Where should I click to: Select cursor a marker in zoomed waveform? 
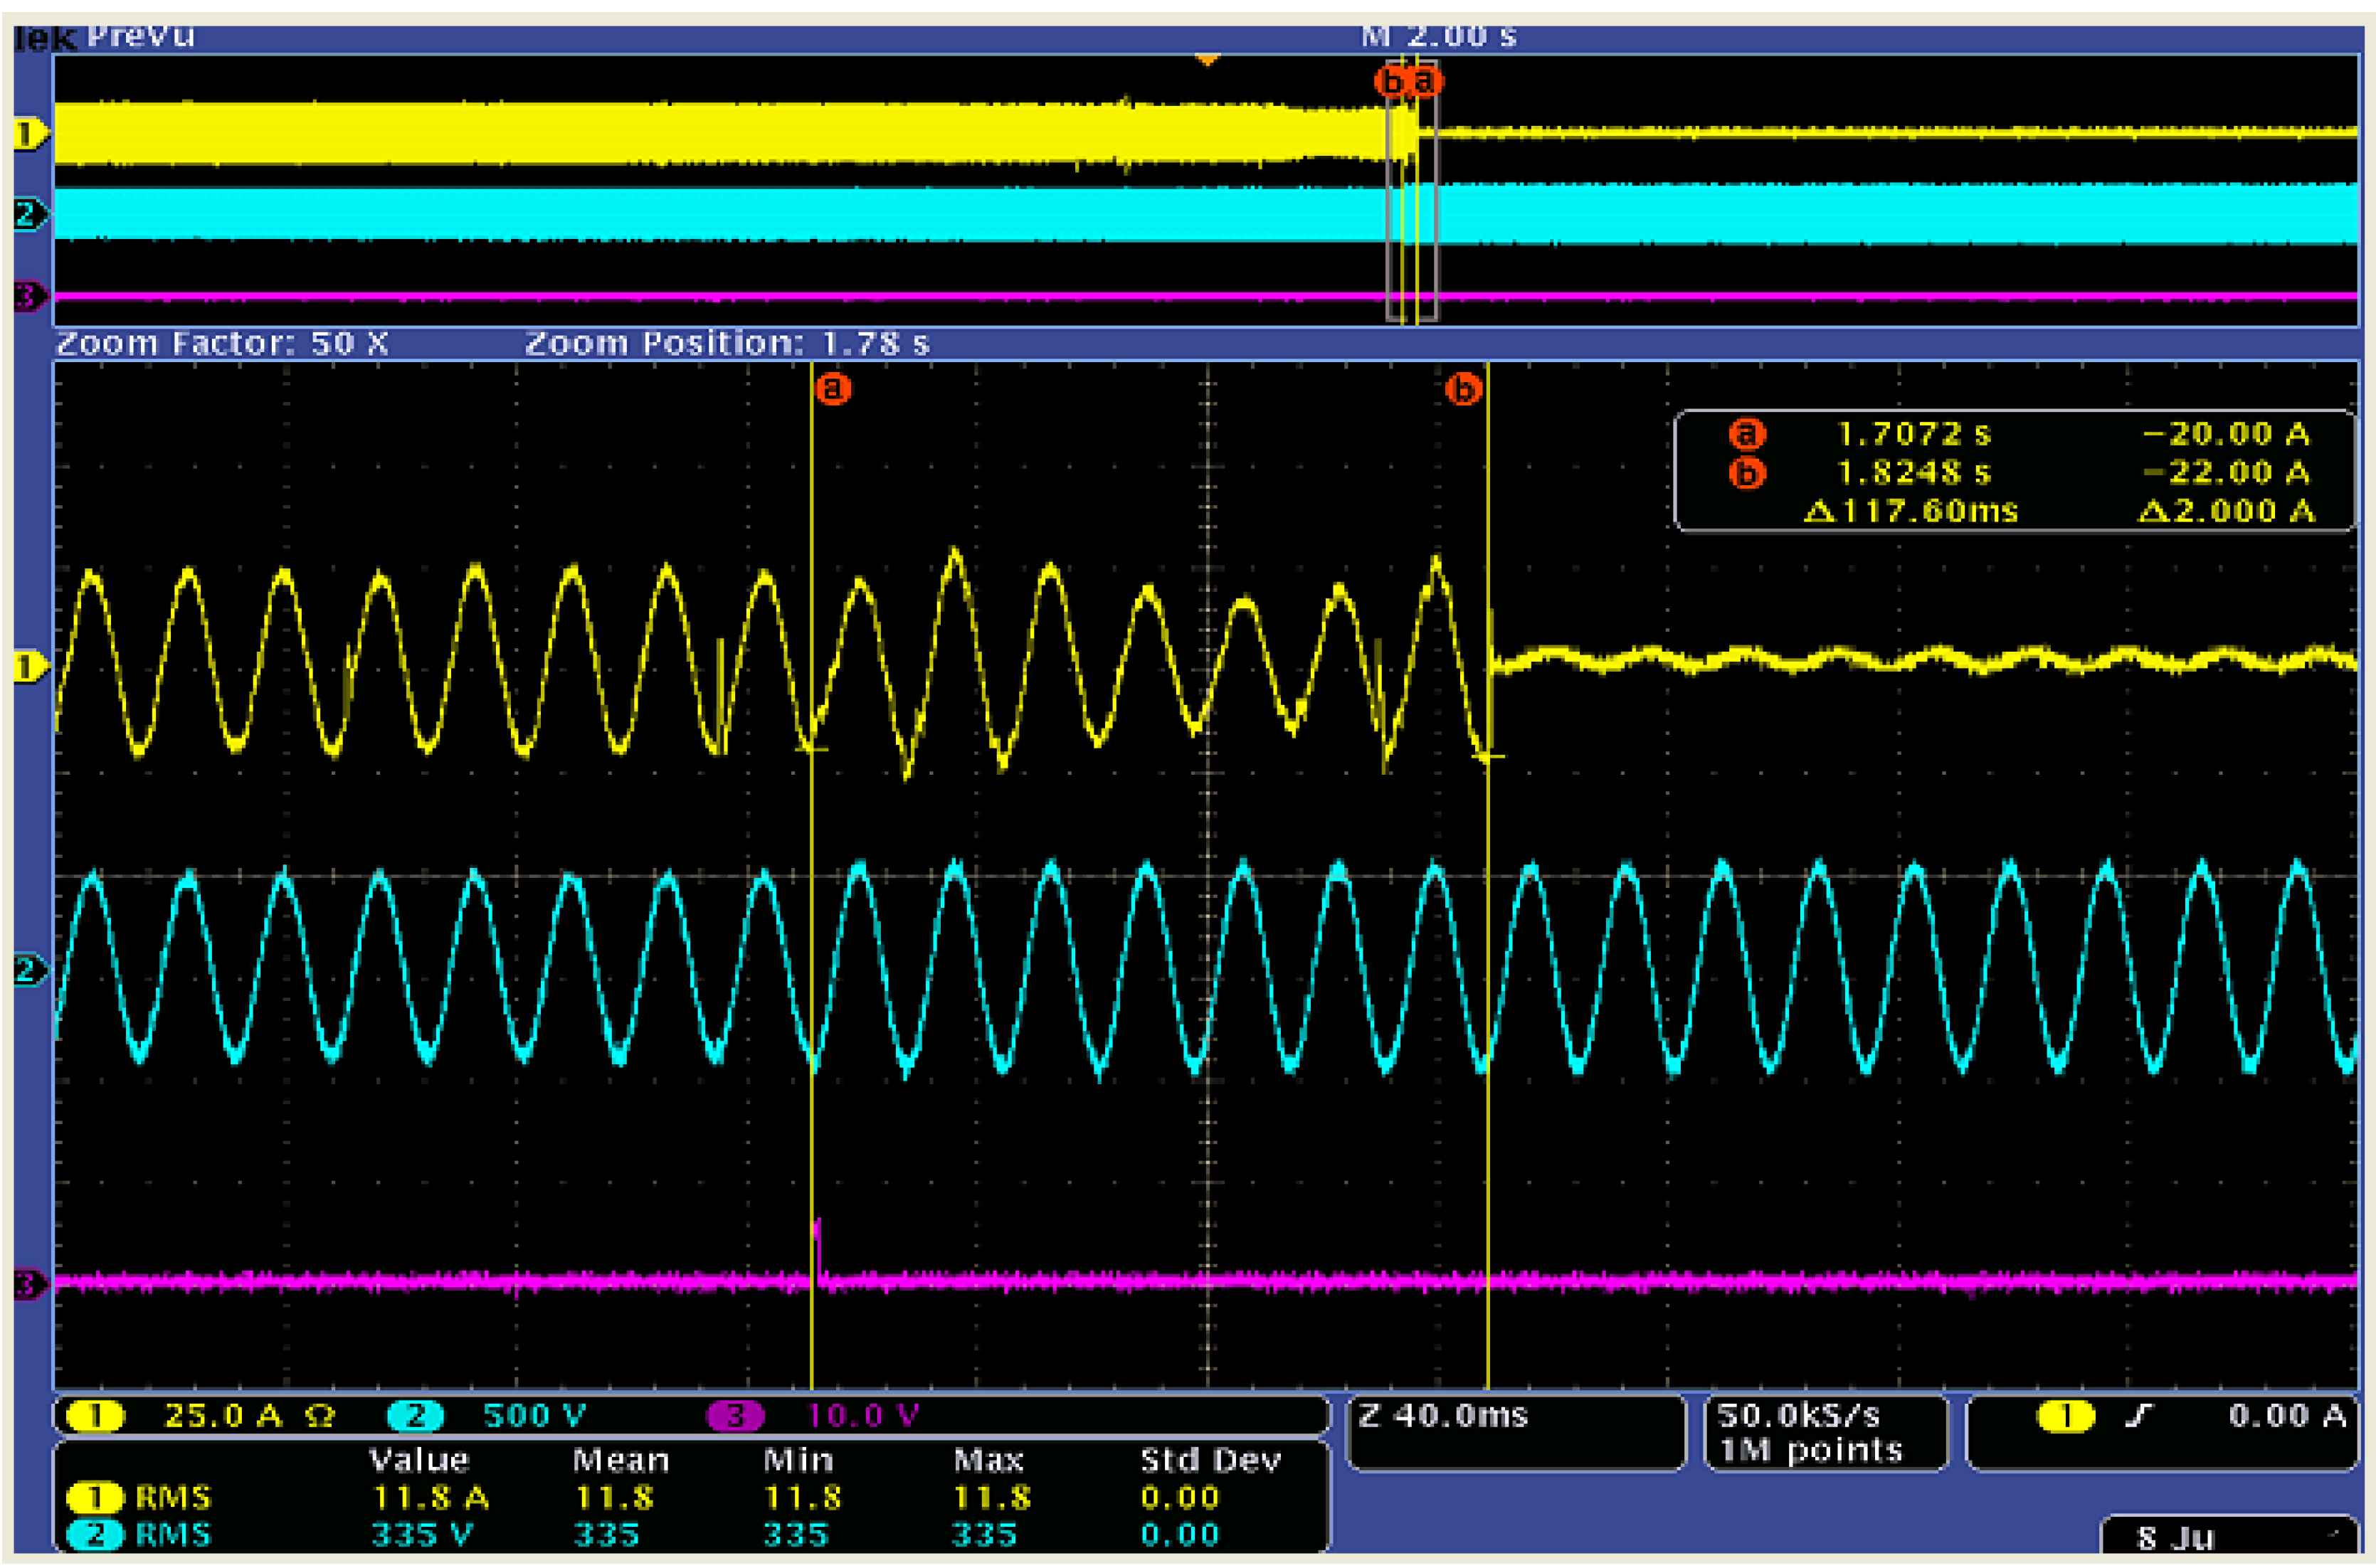coord(832,388)
